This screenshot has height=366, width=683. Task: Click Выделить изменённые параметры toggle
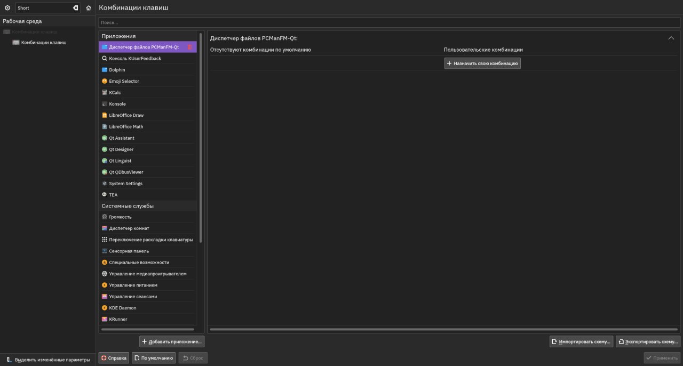[x=48, y=360]
